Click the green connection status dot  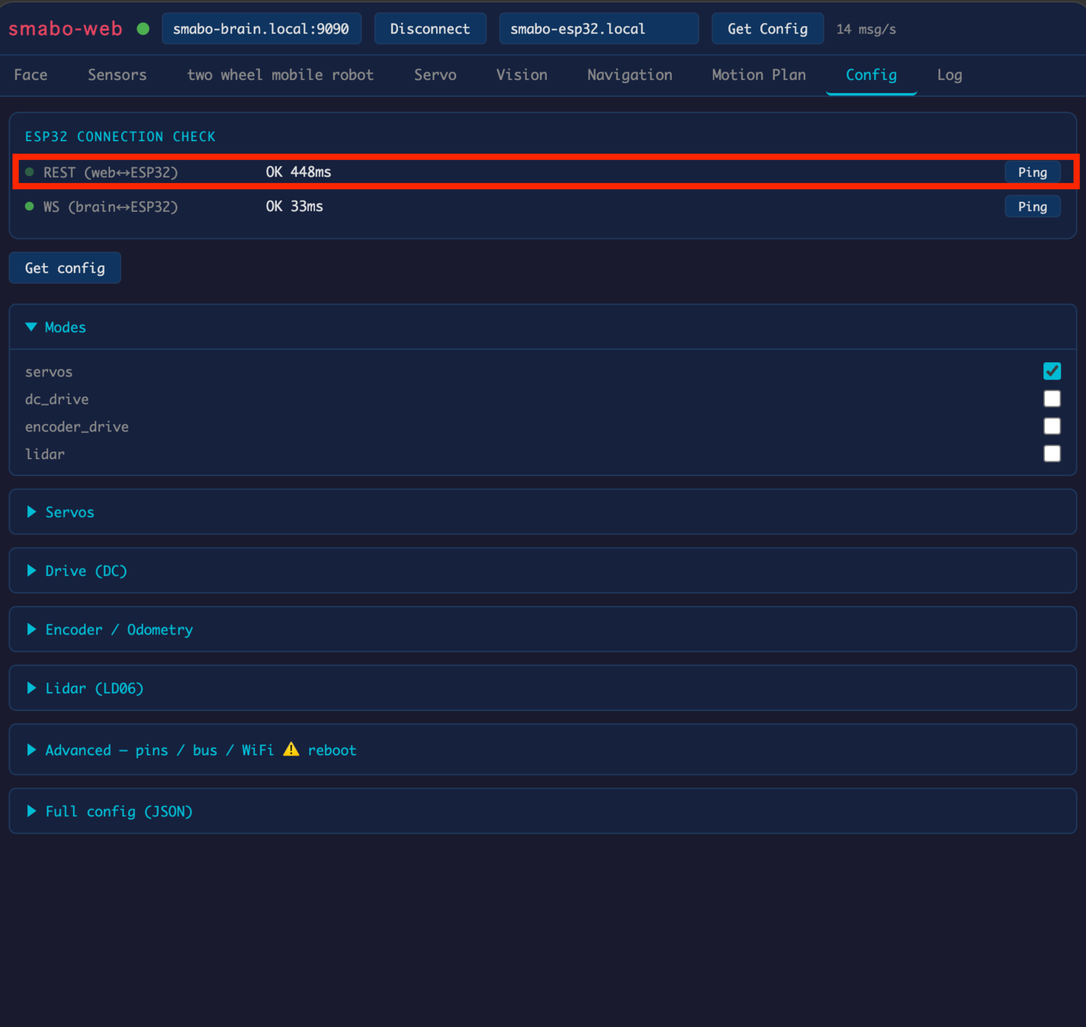[143, 29]
